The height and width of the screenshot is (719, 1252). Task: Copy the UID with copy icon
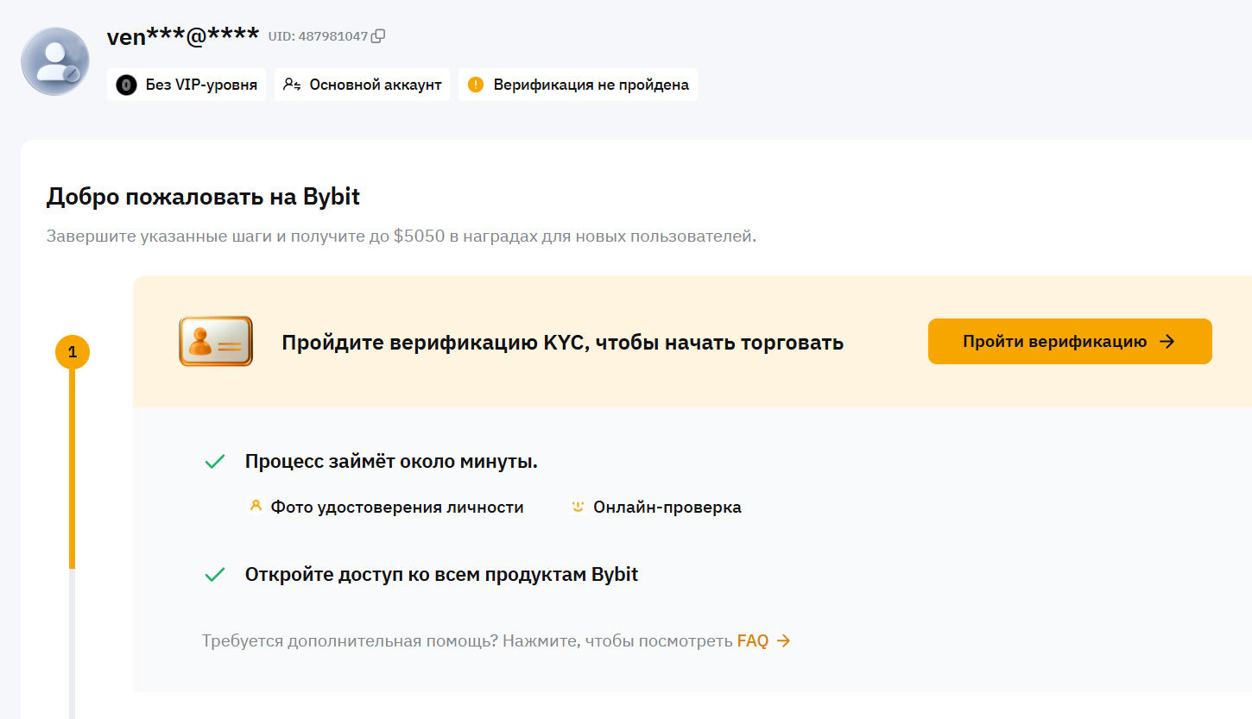(x=377, y=36)
